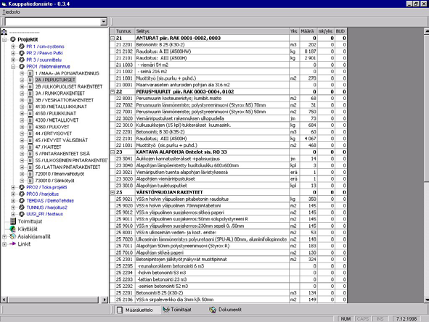Collapse group 23 KANTAVA ALAPOHJA in table
This screenshot has width=429, height=322.
pos(113,152)
